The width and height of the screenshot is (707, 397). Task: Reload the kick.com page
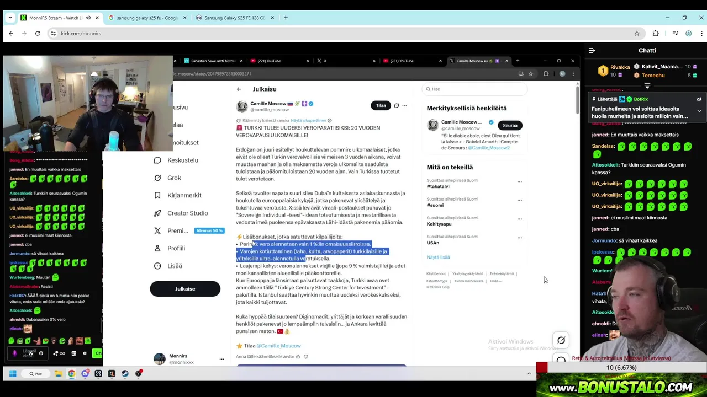coord(38,34)
